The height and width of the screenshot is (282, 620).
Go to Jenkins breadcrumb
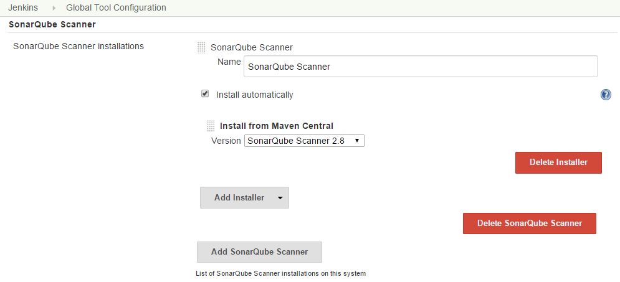pos(23,7)
